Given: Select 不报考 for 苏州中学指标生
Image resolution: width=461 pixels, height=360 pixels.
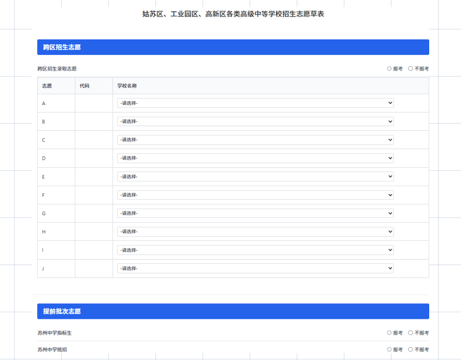Looking at the screenshot, I should (x=410, y=333).
